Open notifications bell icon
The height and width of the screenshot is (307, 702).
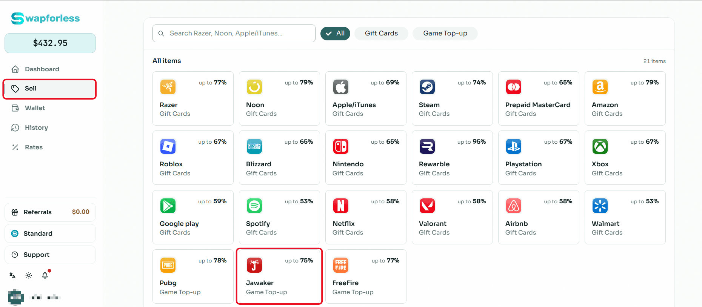pos(45,275)
